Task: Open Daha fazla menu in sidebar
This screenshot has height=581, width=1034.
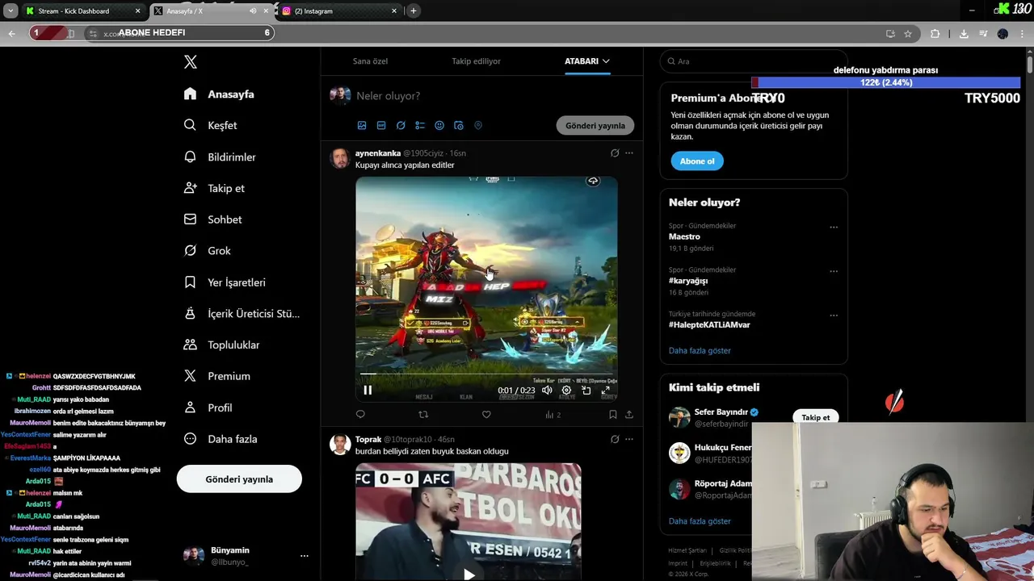Action: pyautogui.click(x=221, y=439)
